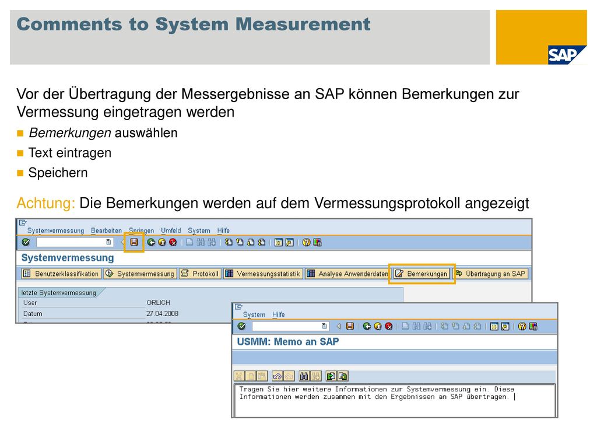The width and height of the screenshot is (597, 448).
Task: Click the yellow Exit icon in Memo an SAP toolbar
Action: 378,326
